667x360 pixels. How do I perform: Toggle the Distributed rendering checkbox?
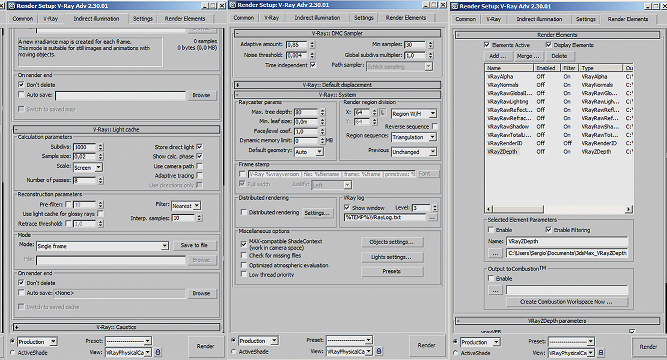point(244,212)
